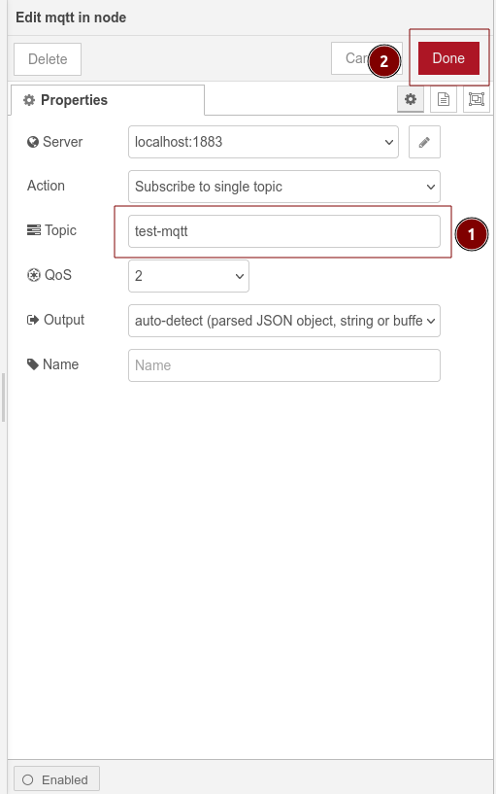Click the Topic list icon

[34, 230]
